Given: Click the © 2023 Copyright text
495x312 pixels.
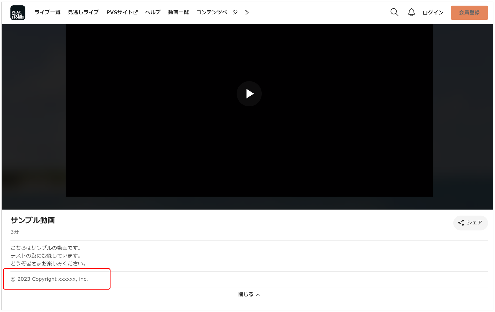Looking at the screenshot, I should coord(49,279).
